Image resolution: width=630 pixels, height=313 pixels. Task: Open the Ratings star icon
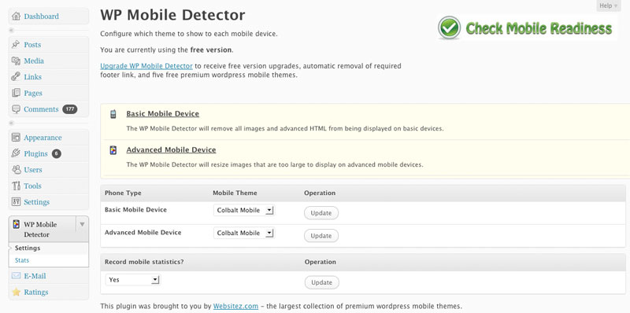click(x=16, y=292)
